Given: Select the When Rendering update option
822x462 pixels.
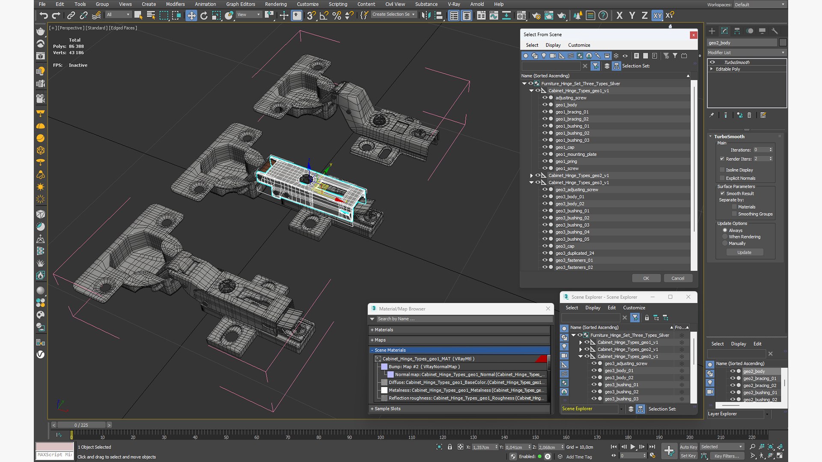Looking at the screenshot, I should [x=725, y=237].
